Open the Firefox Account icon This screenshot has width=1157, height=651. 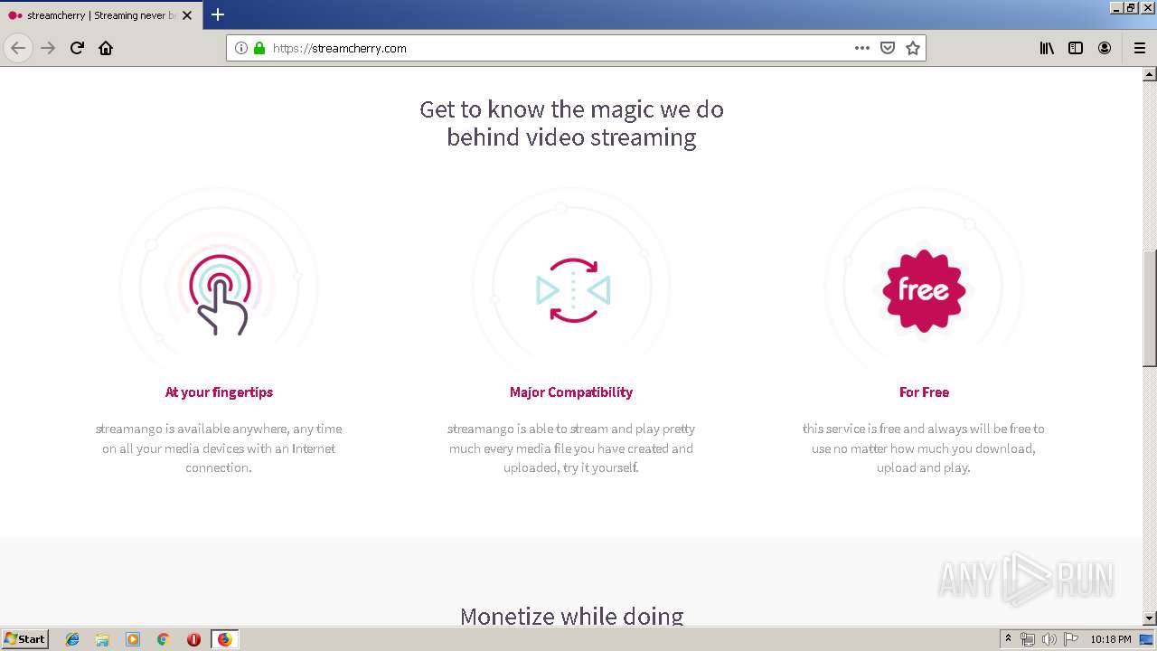tap(1105, 48)
